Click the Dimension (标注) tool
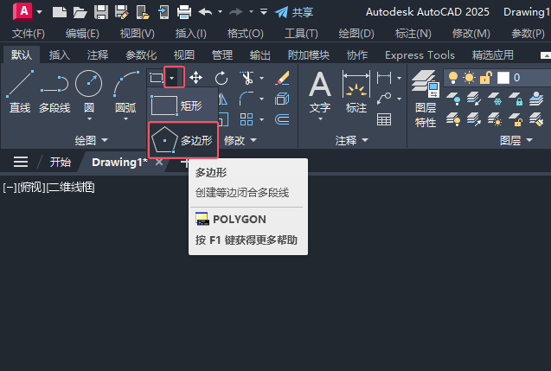551x371 pixels. point(356,92)
